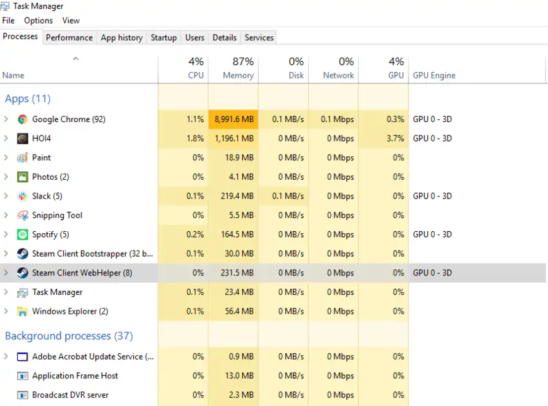Switch to the App history tab
The height and width of the screenshot is (406, 548).
[121, 37]
